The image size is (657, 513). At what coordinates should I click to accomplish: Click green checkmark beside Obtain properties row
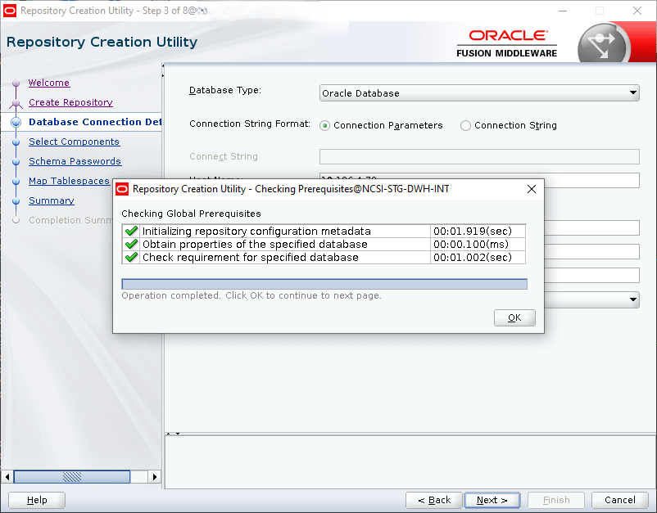[x=131, y=245]
